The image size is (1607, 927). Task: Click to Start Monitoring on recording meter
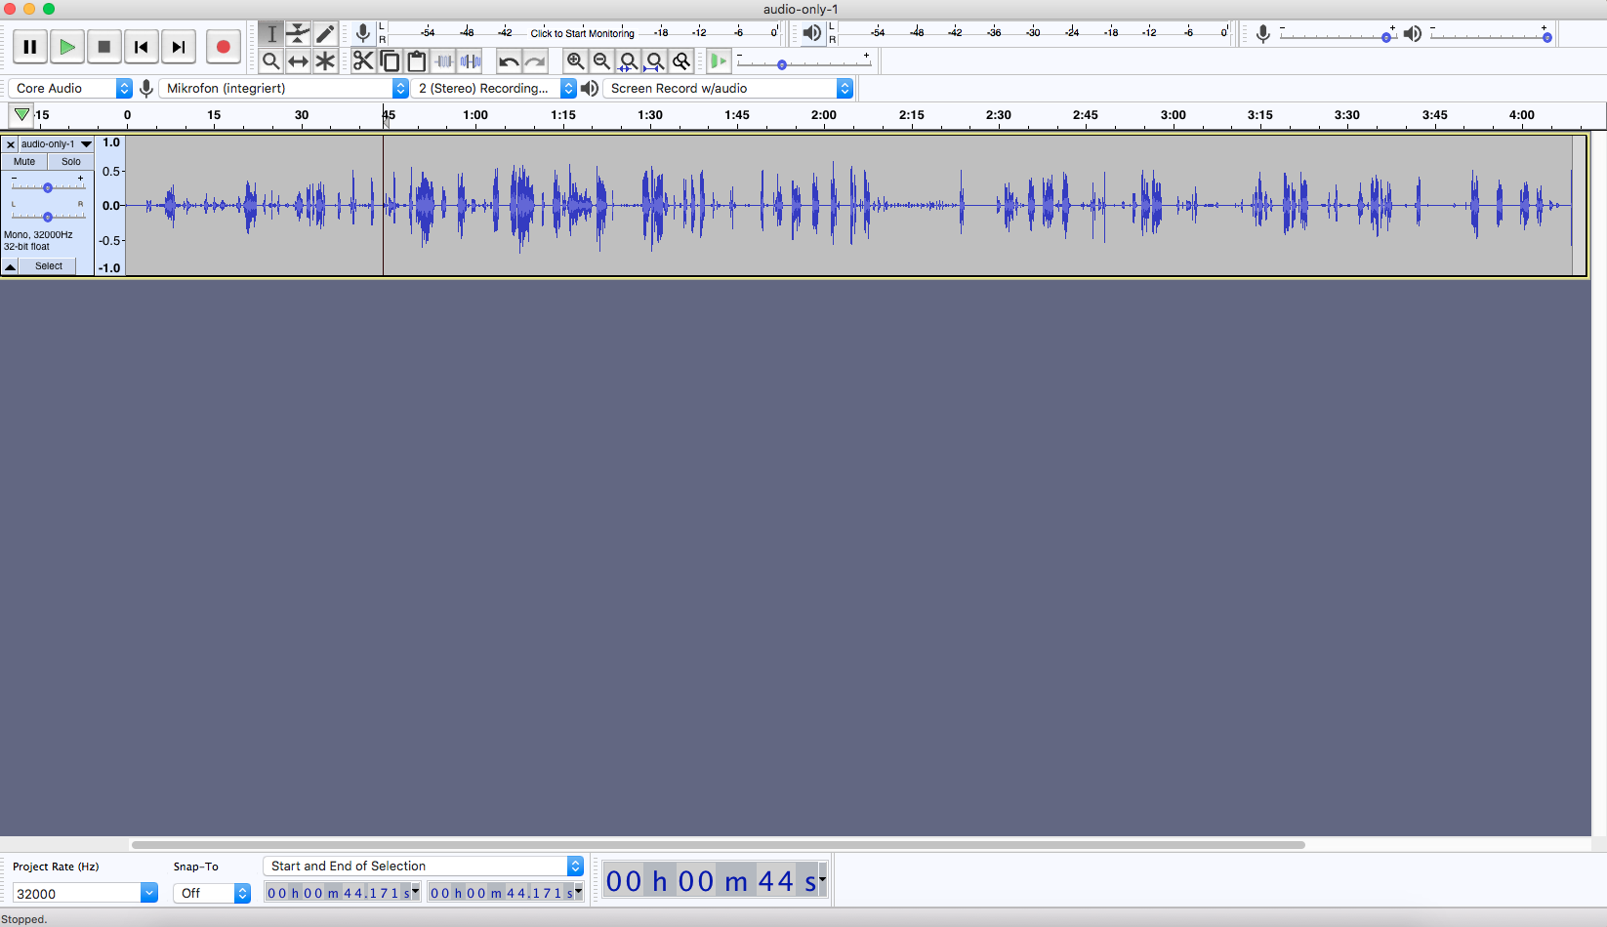tap(583, 33)
